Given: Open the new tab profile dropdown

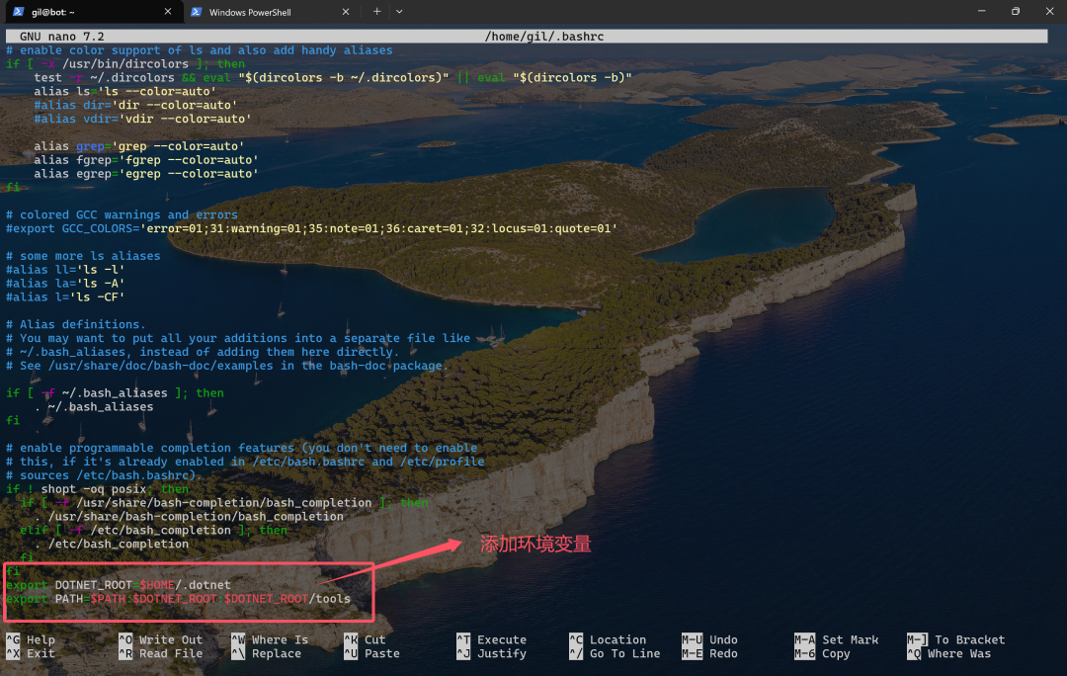Looking at the screenshot, I should [x=399, y=12].
